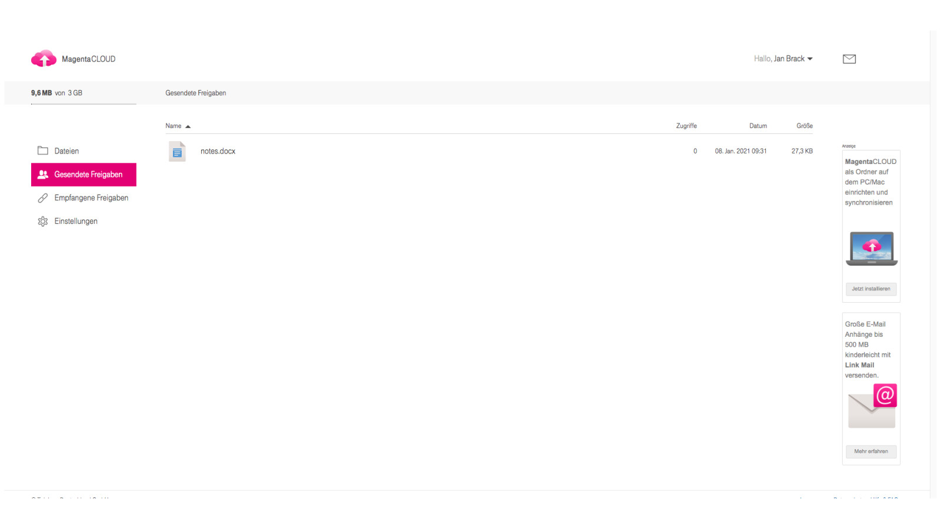Click the Gesendete Freigaben people icon
The width and height of the screenshot is (941, 529).
pyautogui.click(x=43, y=175)
